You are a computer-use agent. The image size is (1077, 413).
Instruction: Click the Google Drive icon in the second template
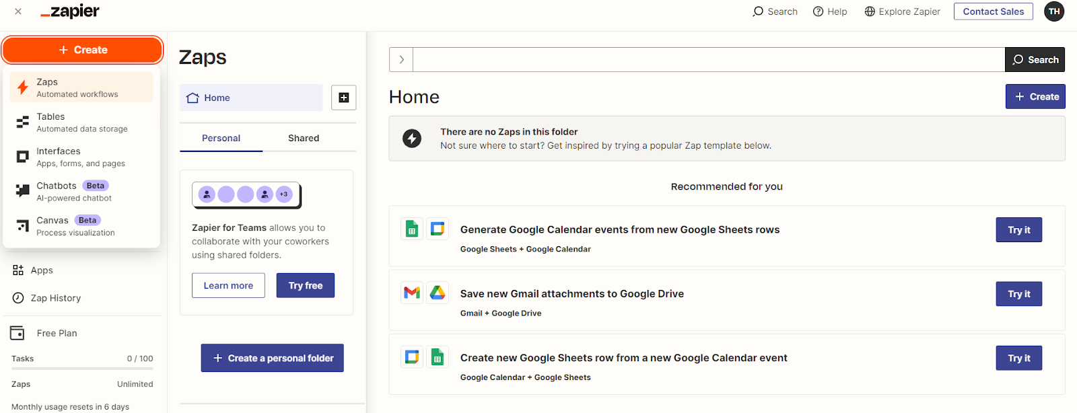(438, 293)
